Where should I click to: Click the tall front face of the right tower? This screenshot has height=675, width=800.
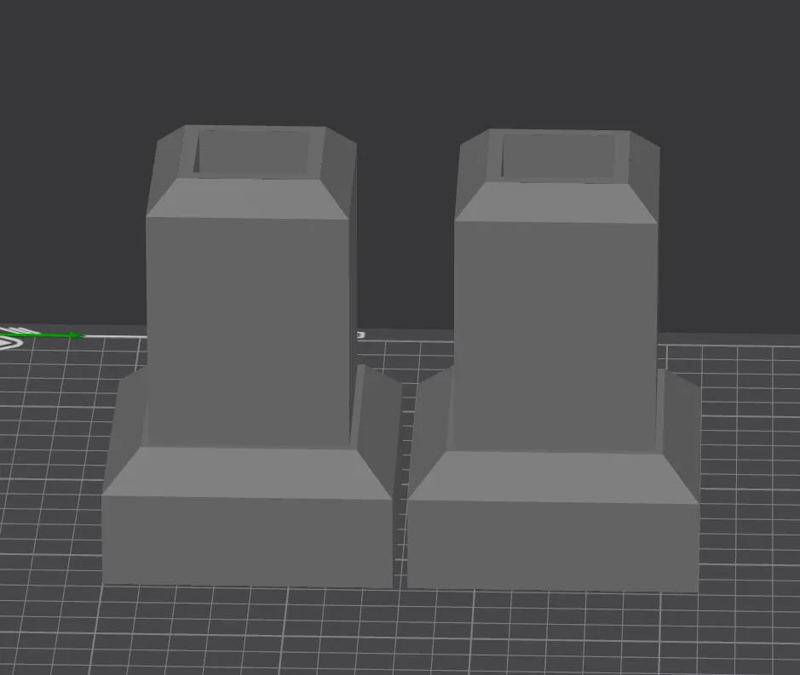tap(554, 336)
